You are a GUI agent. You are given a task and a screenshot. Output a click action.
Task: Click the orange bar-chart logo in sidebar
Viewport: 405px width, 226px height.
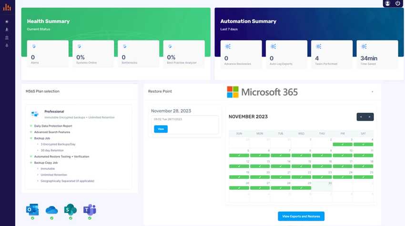coord(7,7)
